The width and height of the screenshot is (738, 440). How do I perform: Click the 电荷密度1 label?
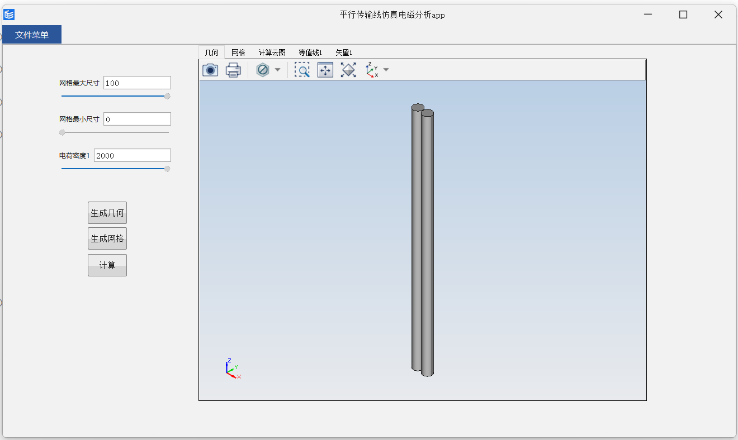click(x=74, y=156)
